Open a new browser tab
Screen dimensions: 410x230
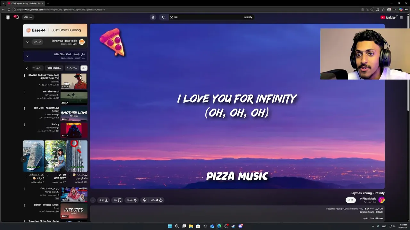click(x=48, y=3)
